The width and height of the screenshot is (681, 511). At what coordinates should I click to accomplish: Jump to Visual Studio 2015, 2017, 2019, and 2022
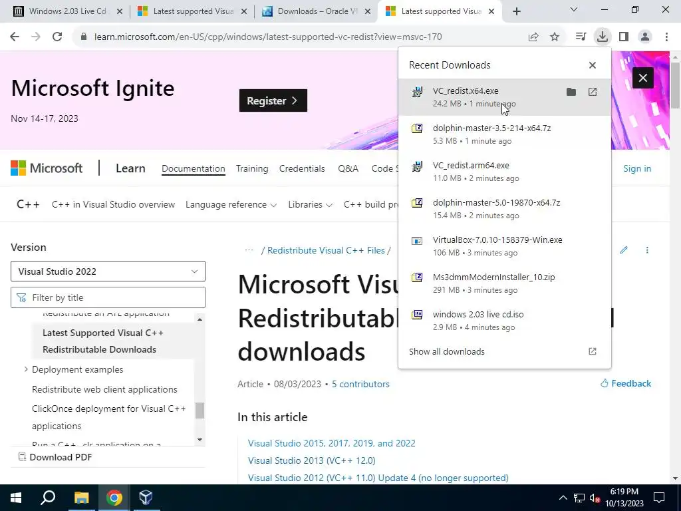point(331,443)
